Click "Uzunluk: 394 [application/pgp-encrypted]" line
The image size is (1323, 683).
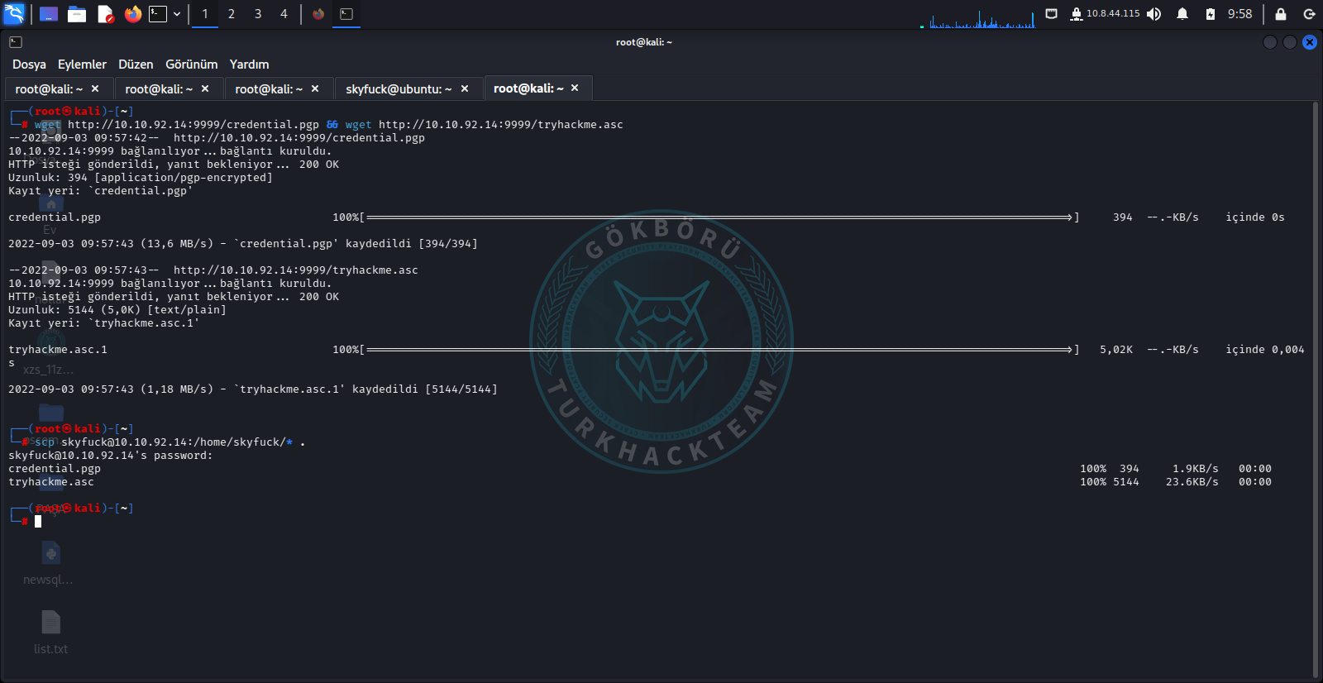coord(141,178)
